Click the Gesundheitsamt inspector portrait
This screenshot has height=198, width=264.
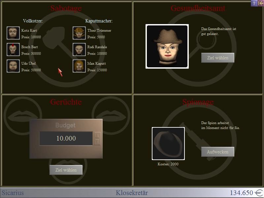(167, 46)
